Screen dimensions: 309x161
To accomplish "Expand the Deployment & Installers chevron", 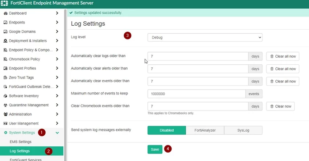I will [57, 41].
